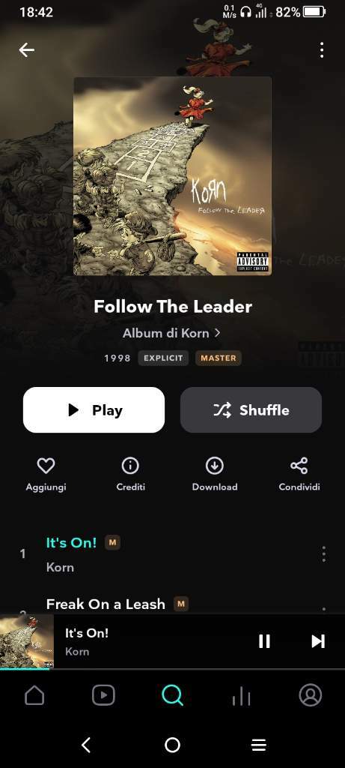The width and height of the screenshot is (345, 768).
Task: Add album to favorites with heart icon
Action: tap(46, 465)
